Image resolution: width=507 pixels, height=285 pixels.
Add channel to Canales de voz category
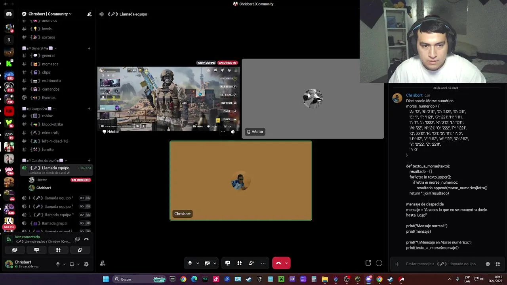tap(89, 160)
